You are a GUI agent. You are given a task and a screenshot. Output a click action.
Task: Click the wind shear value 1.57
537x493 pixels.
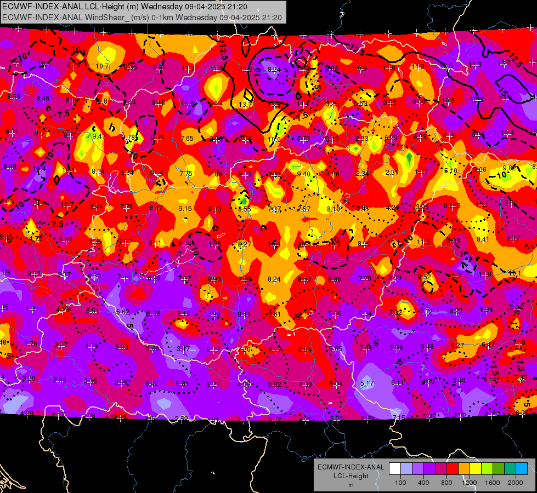(421, 172)
